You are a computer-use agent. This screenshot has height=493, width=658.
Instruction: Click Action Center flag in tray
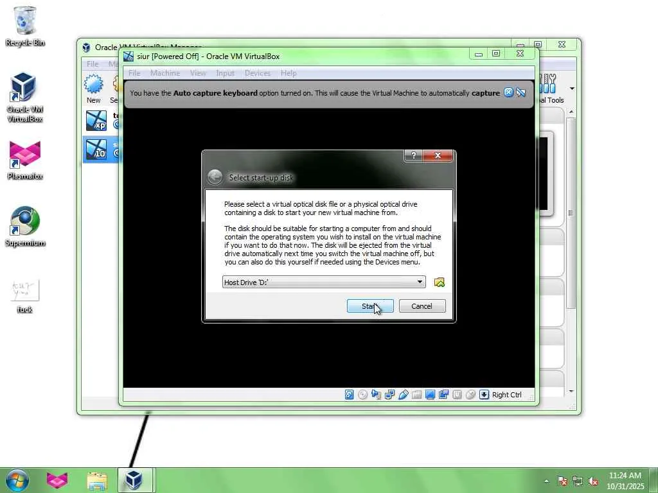(x=562, y=481)
